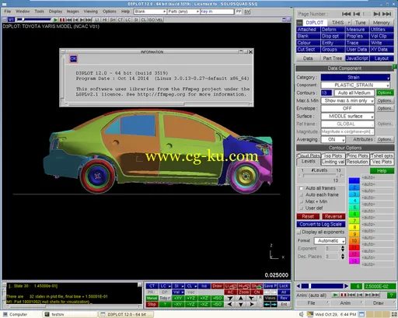Select ISO plot mode in top toolbar
This screenshot has height=318, width=398.
[x=152, y=19]
